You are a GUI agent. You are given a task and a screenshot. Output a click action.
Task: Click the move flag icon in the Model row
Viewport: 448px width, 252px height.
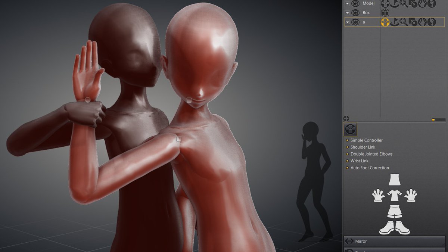(x=395, y=3)
